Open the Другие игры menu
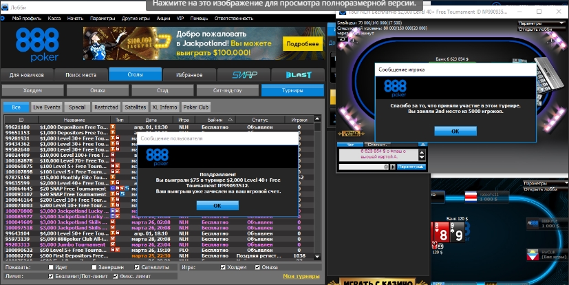Viewport: 569px width, 285px height. [136, 18]
